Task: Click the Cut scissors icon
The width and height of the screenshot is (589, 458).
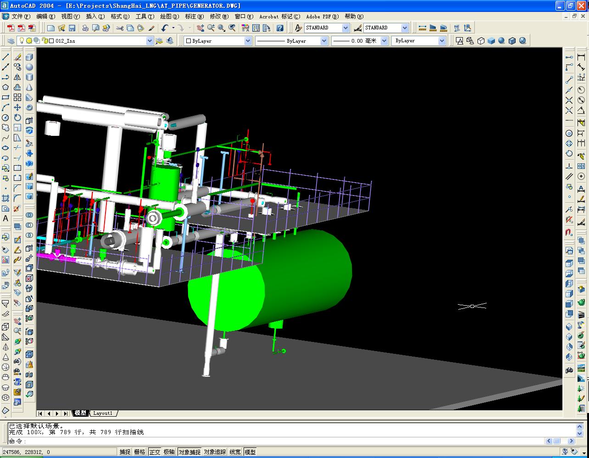Action: click(120, 28)
